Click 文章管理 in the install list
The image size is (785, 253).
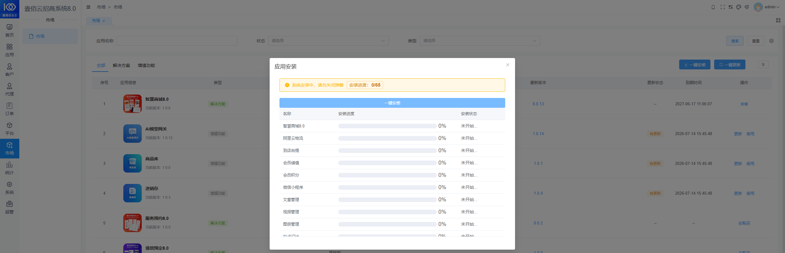(x=291, y=200)
